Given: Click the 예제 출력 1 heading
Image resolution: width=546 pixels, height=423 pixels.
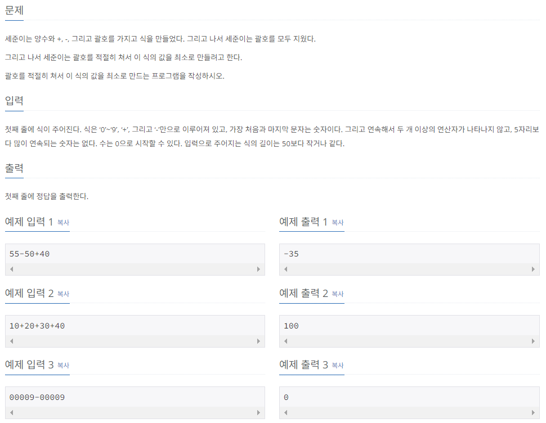Looking at the screenshot, I should point(303,222).
